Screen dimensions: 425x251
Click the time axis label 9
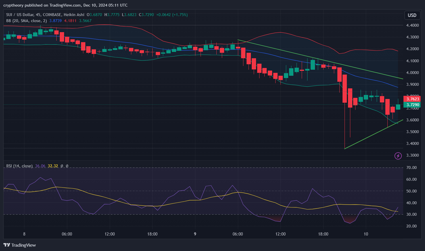coord(195,234)
